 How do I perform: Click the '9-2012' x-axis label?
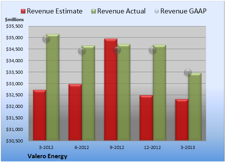coord(117,147)
